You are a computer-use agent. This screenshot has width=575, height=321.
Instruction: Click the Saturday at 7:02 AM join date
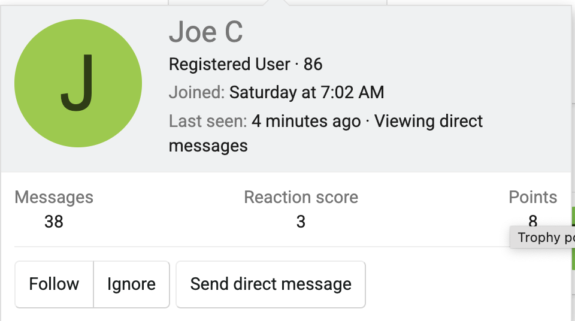pyautogui.click(x=307, y=93)
